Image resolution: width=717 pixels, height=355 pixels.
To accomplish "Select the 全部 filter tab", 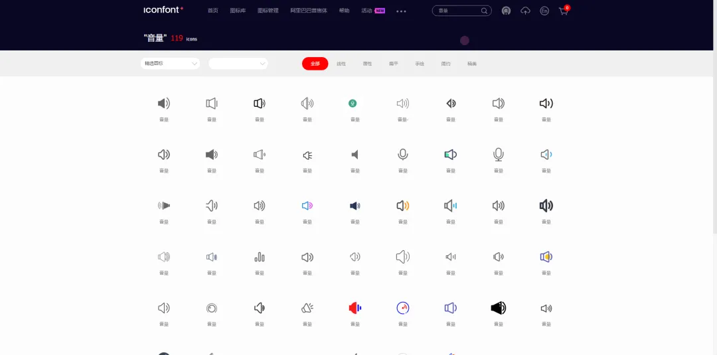I will (x=315, y=64).
